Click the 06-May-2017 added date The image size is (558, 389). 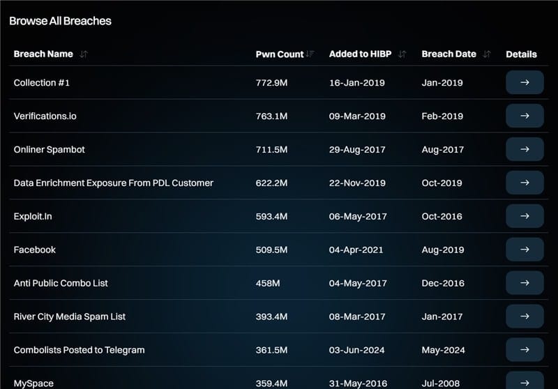coord(358,217)
